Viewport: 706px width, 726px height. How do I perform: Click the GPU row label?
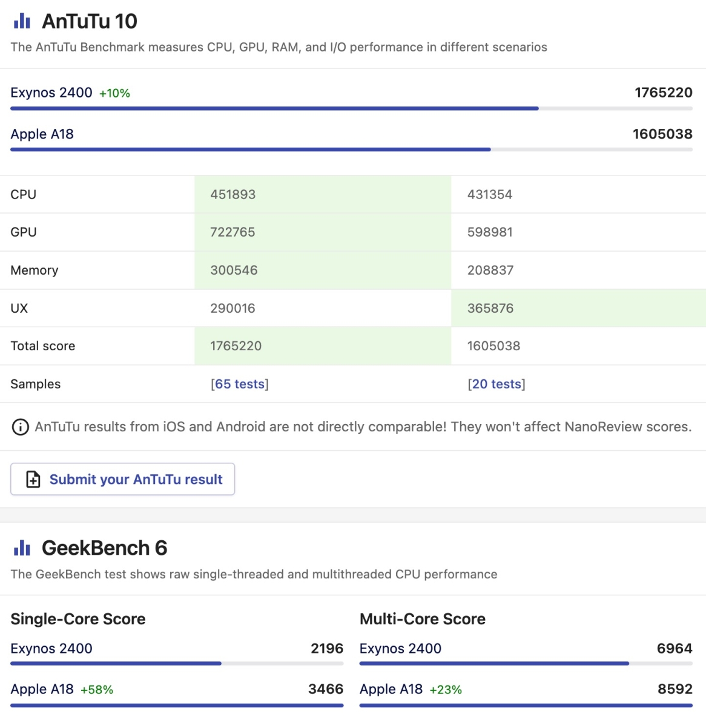point(24,232)
